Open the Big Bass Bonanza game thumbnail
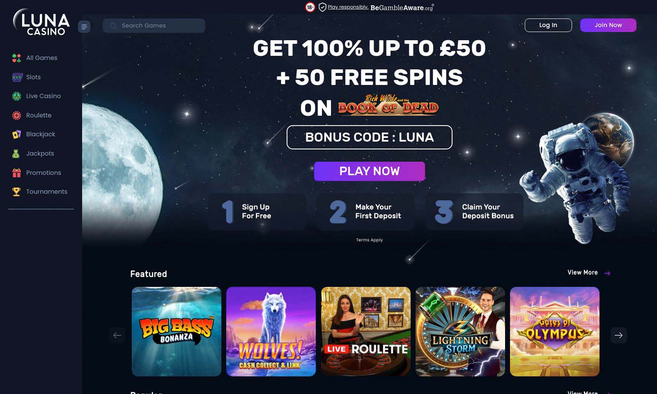This screenshot has height=394, width=657. [x=177, y=332]
